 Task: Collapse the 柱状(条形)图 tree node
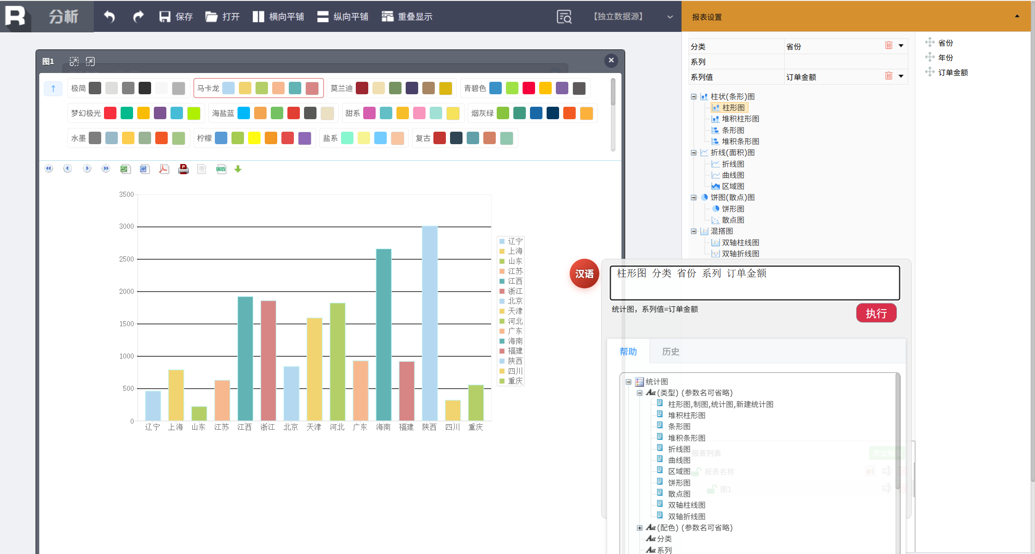pos(694,97)
